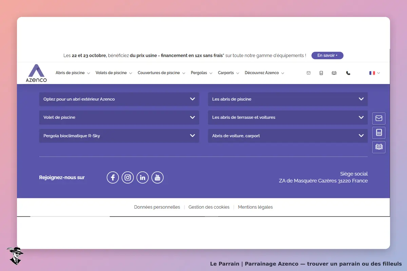The height and width of the screenshot is (271, 407).
Task: Open Volets de piscine menu
Action: (114, 73)
